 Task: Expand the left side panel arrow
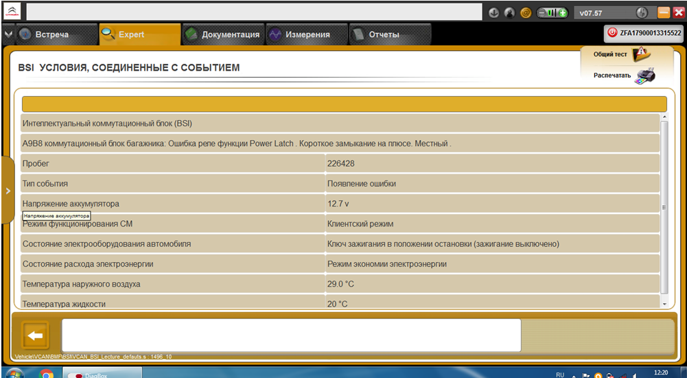[8, 191]
